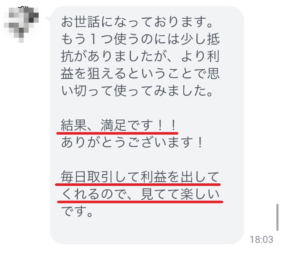Click the red underline beneath 結果、満足です

(117, 133)
